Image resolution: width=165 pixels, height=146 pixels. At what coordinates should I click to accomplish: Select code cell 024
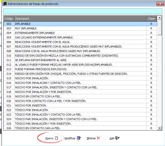point(9,119)
